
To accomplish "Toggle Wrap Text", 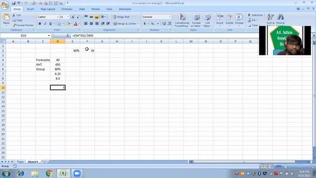I will coord(121,17).
